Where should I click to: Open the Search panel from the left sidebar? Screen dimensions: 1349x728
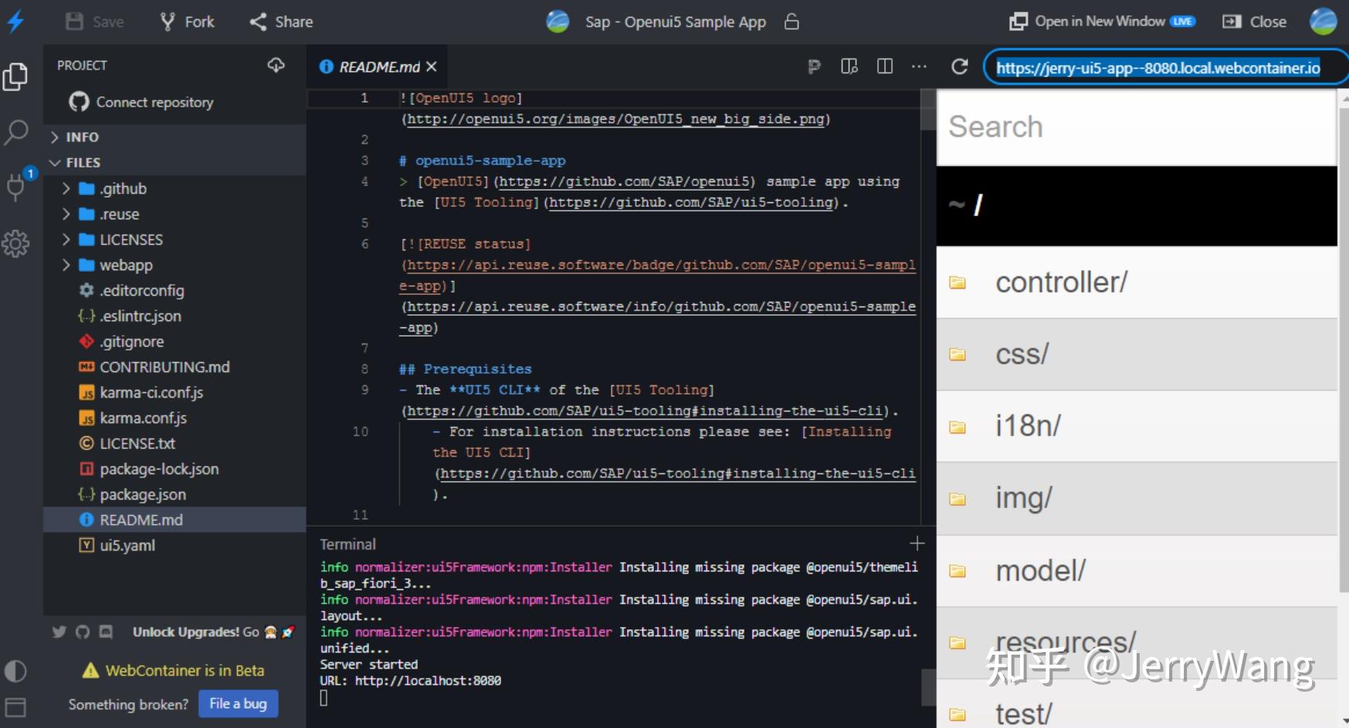coord(16,133)
